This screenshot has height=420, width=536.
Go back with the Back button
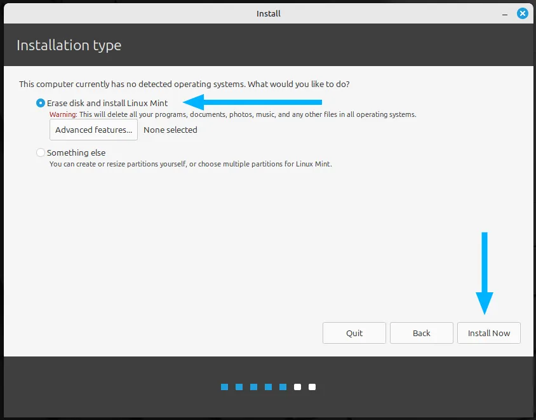[421, 333]
